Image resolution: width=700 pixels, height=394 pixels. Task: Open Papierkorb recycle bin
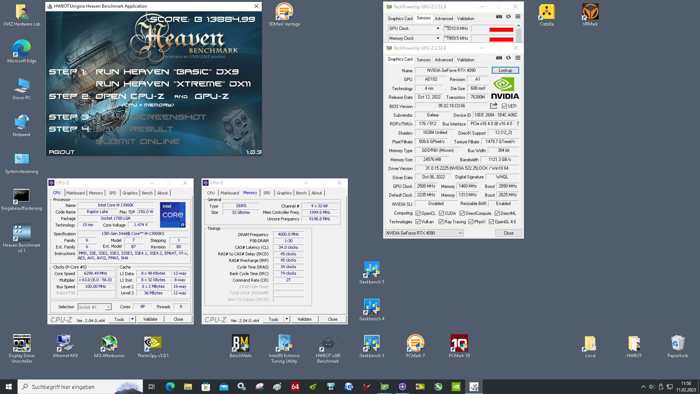point(678,347)
